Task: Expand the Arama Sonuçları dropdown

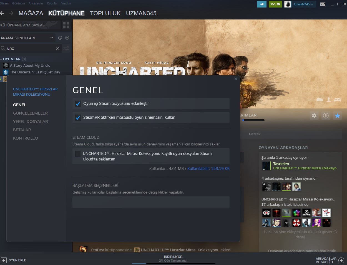Action: 27,38
